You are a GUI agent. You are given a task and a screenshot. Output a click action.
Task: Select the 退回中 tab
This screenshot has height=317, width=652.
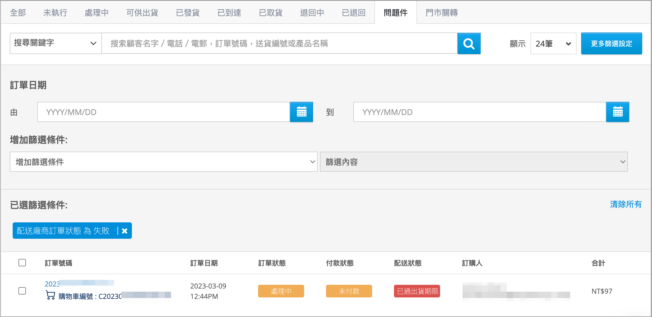click(312, 13)
